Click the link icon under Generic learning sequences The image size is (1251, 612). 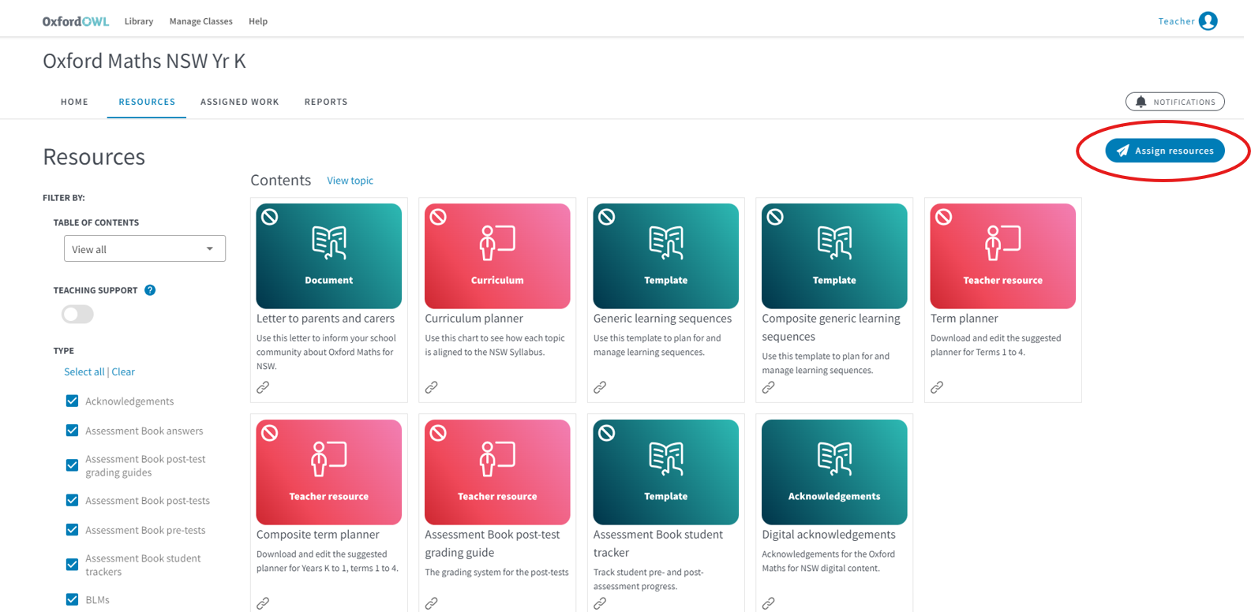point(600,387)
